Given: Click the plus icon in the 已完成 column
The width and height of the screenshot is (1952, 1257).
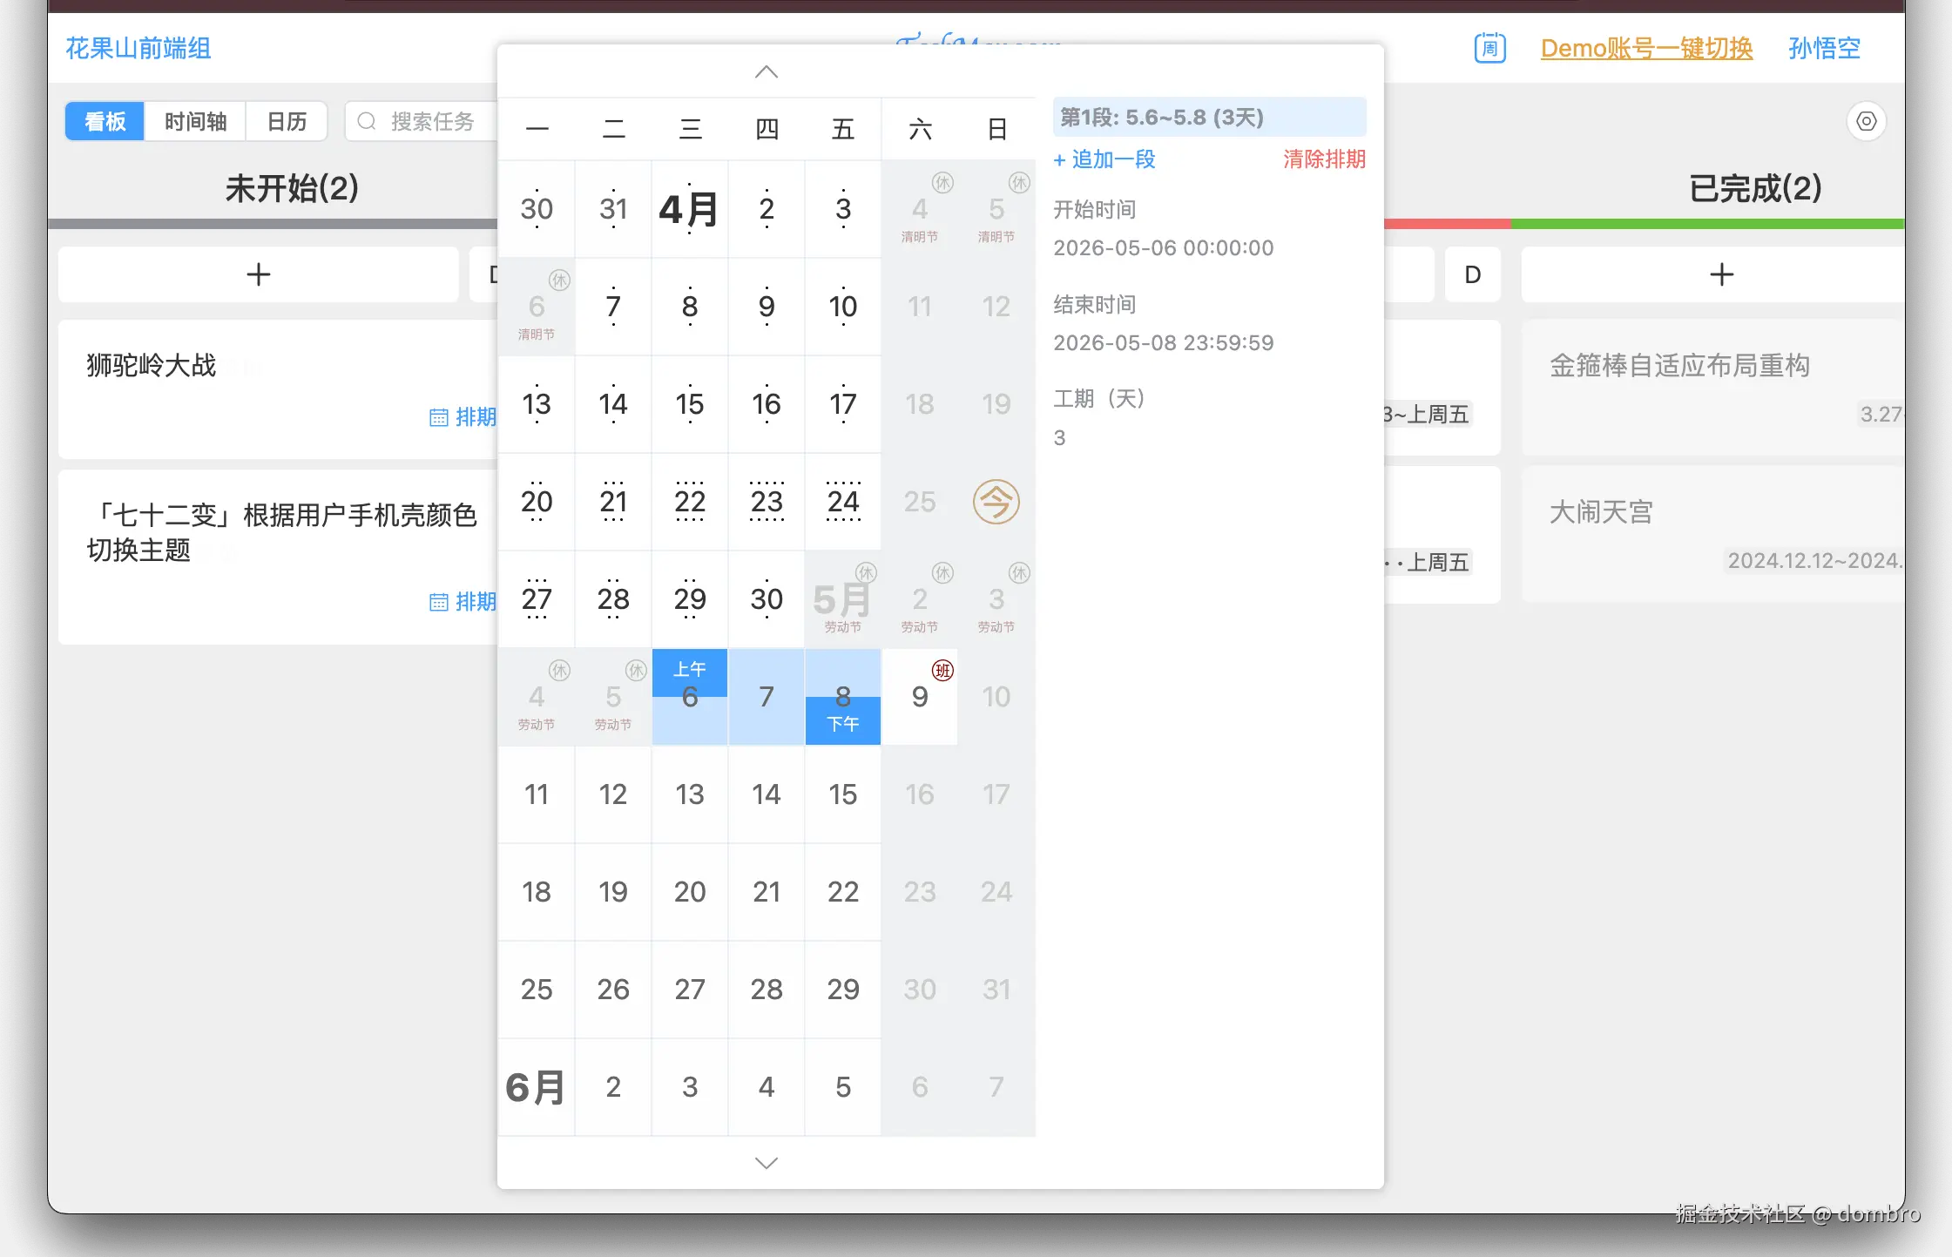Looking at the screenshot, I should (1720, 274).
